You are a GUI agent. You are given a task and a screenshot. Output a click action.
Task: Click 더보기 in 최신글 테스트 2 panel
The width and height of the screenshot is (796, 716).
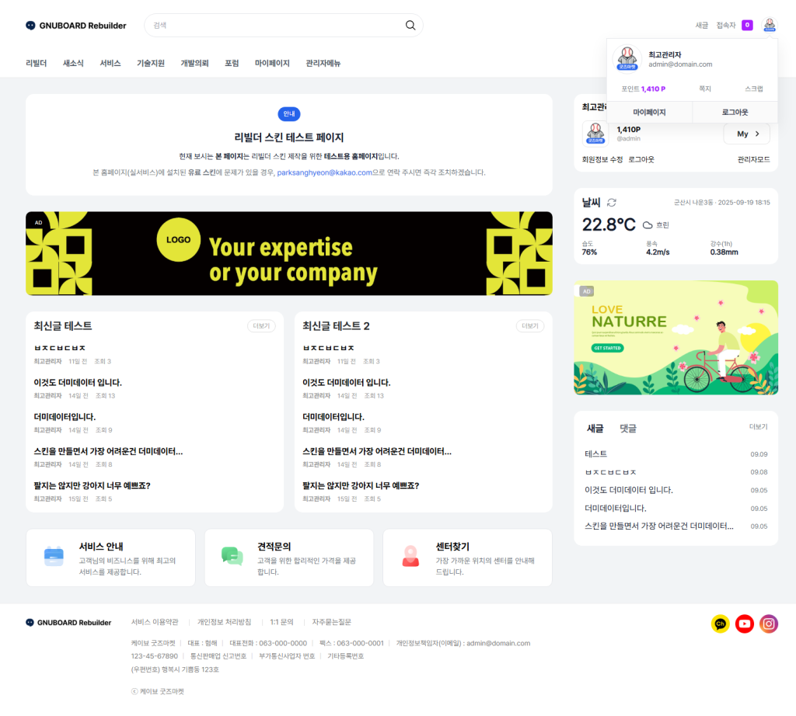click(530, 326)
